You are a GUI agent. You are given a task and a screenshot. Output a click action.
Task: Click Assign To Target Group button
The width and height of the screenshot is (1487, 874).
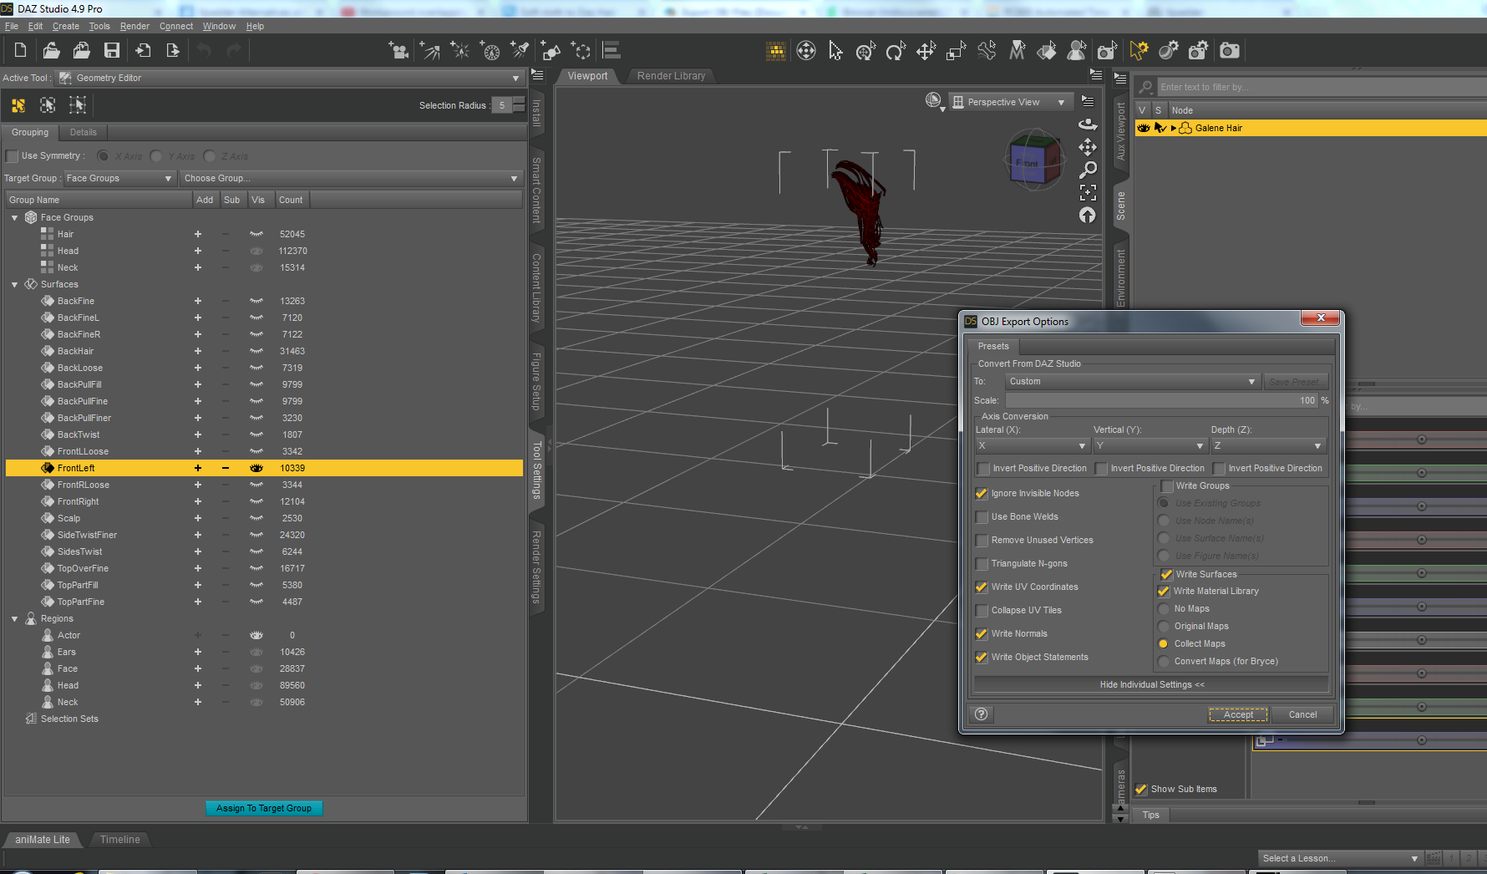tap(264, 809)
